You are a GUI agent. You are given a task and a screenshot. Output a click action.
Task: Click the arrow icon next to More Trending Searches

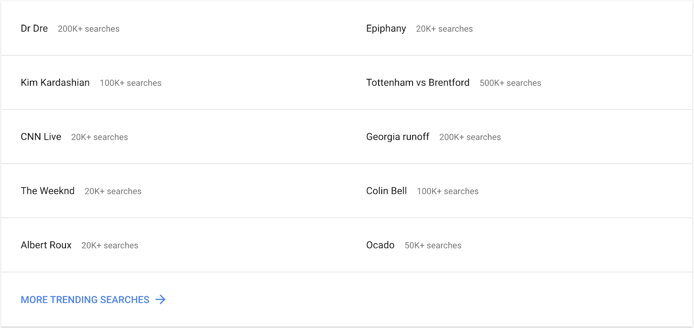(x=160, y=299)
